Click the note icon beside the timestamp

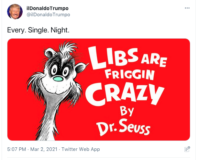point(187,149)
